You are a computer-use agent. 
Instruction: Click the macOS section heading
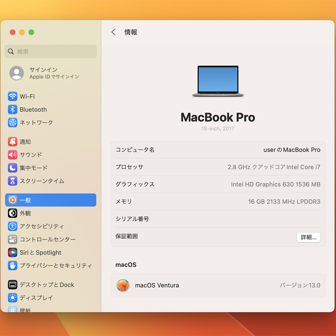click(x=126, y=265)
